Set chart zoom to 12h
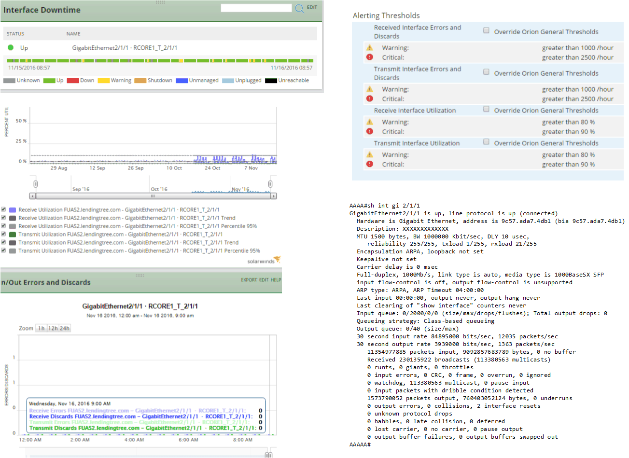 pos(53,328)
